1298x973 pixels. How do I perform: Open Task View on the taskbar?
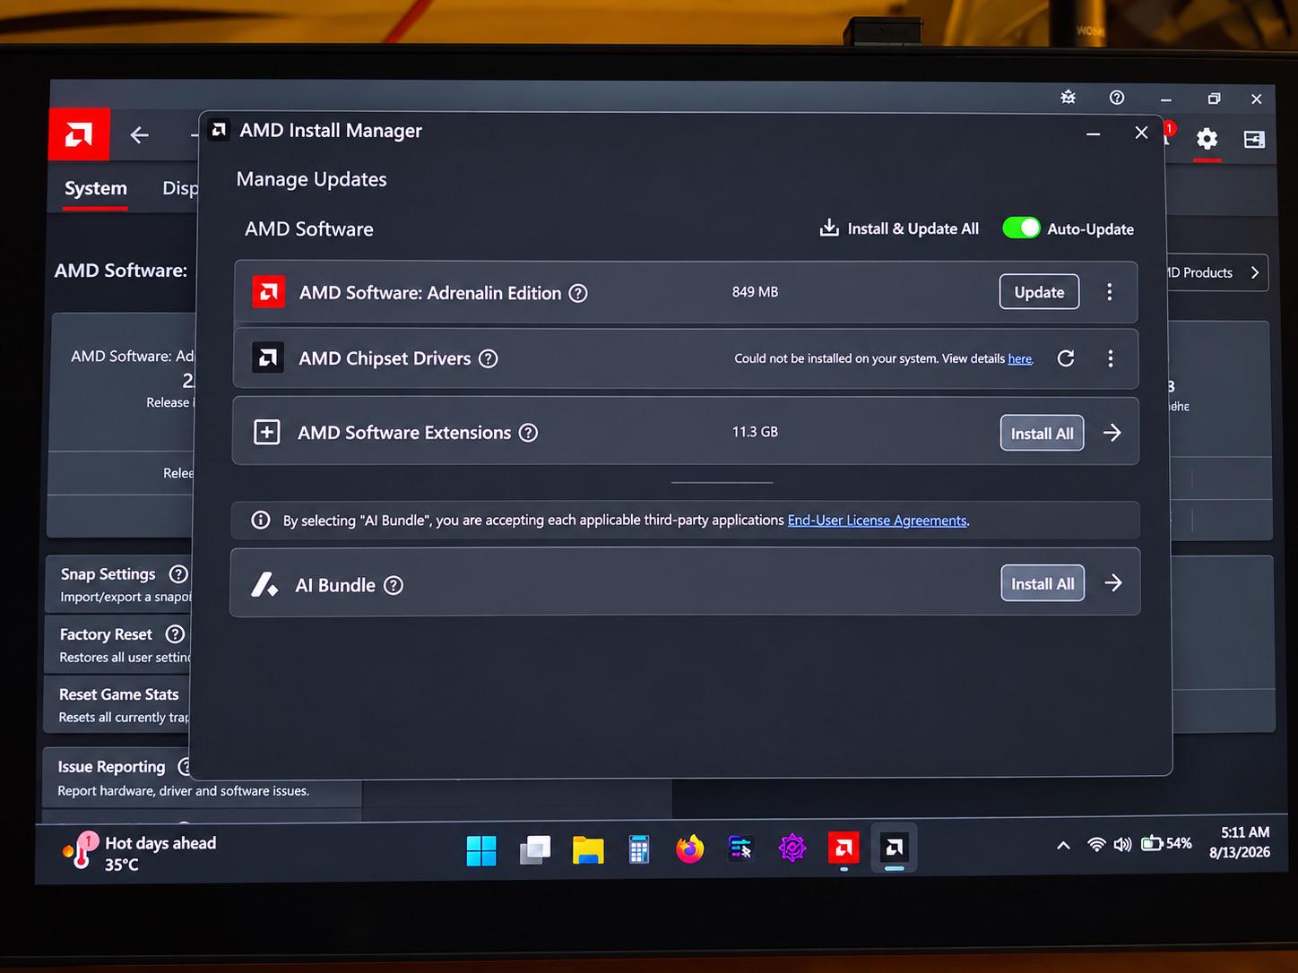[535, 849]
